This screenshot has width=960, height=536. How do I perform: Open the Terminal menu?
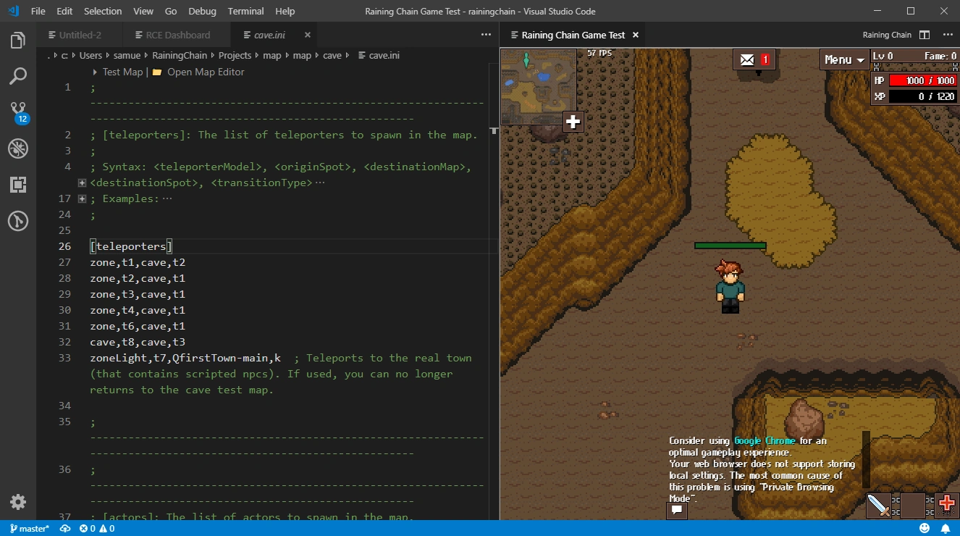coord(246,11)
